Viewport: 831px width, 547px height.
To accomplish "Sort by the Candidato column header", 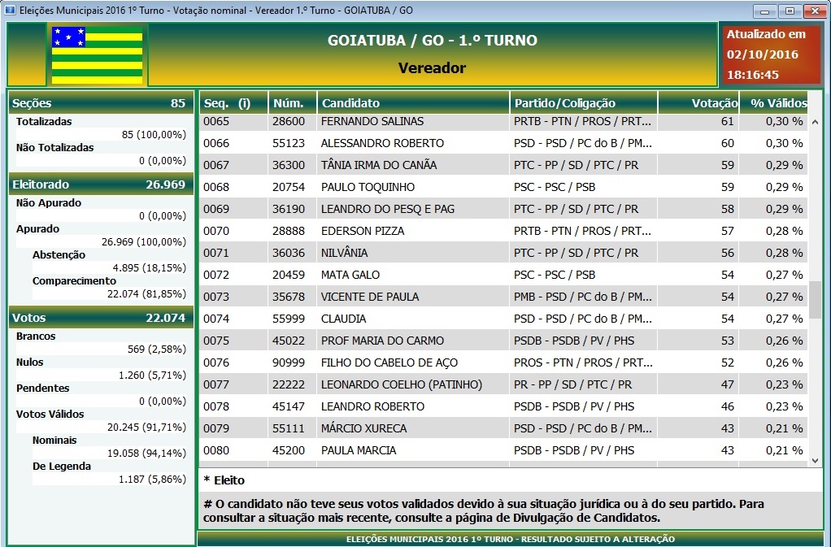I will 413,102.
